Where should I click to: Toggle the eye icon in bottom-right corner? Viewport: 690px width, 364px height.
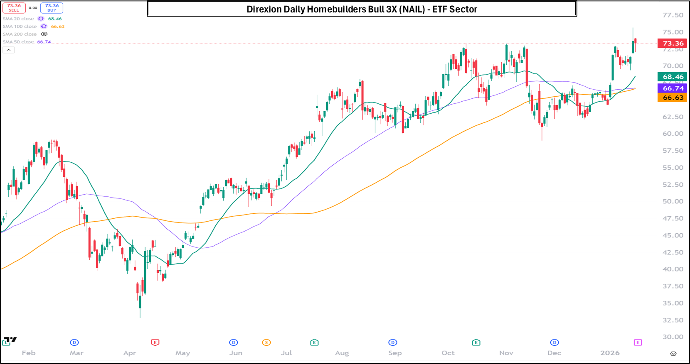tap(673, 354)
